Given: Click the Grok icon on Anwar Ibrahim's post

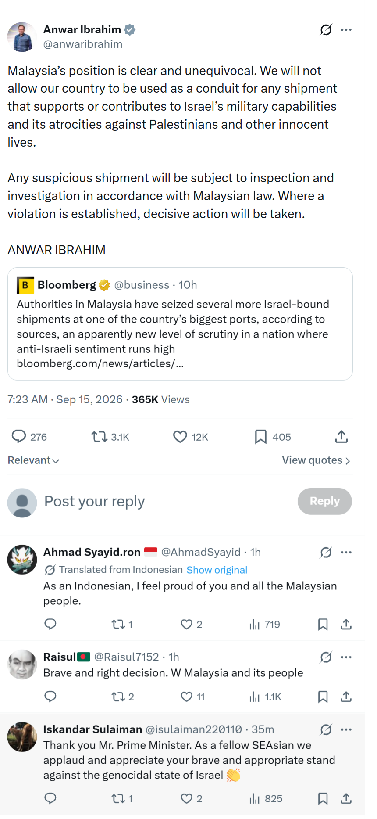Looking at the screenshot, I should 326,30.
